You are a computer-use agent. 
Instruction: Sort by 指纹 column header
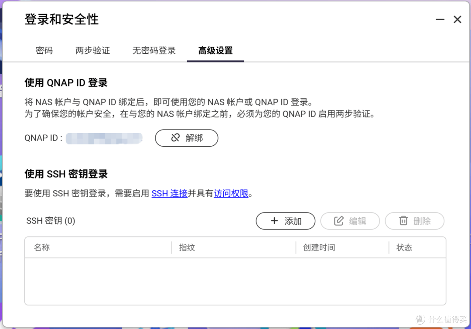pyautogui.click(x=187, y=247)
